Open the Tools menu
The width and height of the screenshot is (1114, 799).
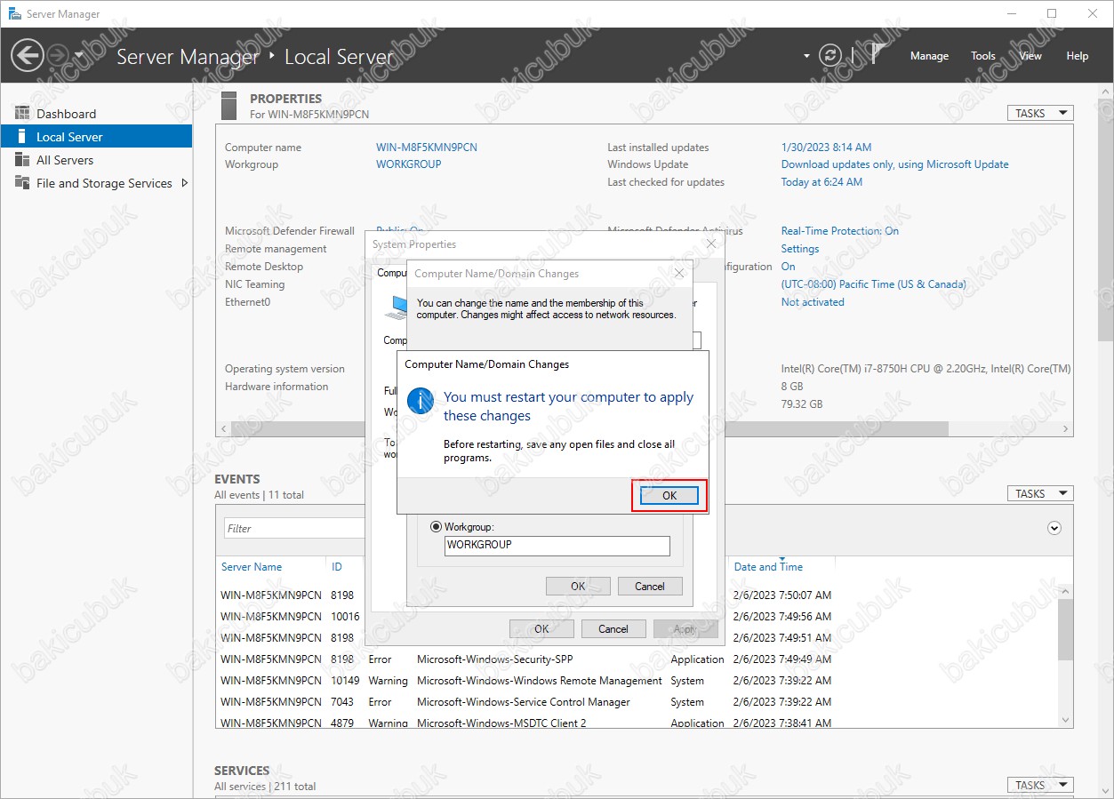click(983, 56)
